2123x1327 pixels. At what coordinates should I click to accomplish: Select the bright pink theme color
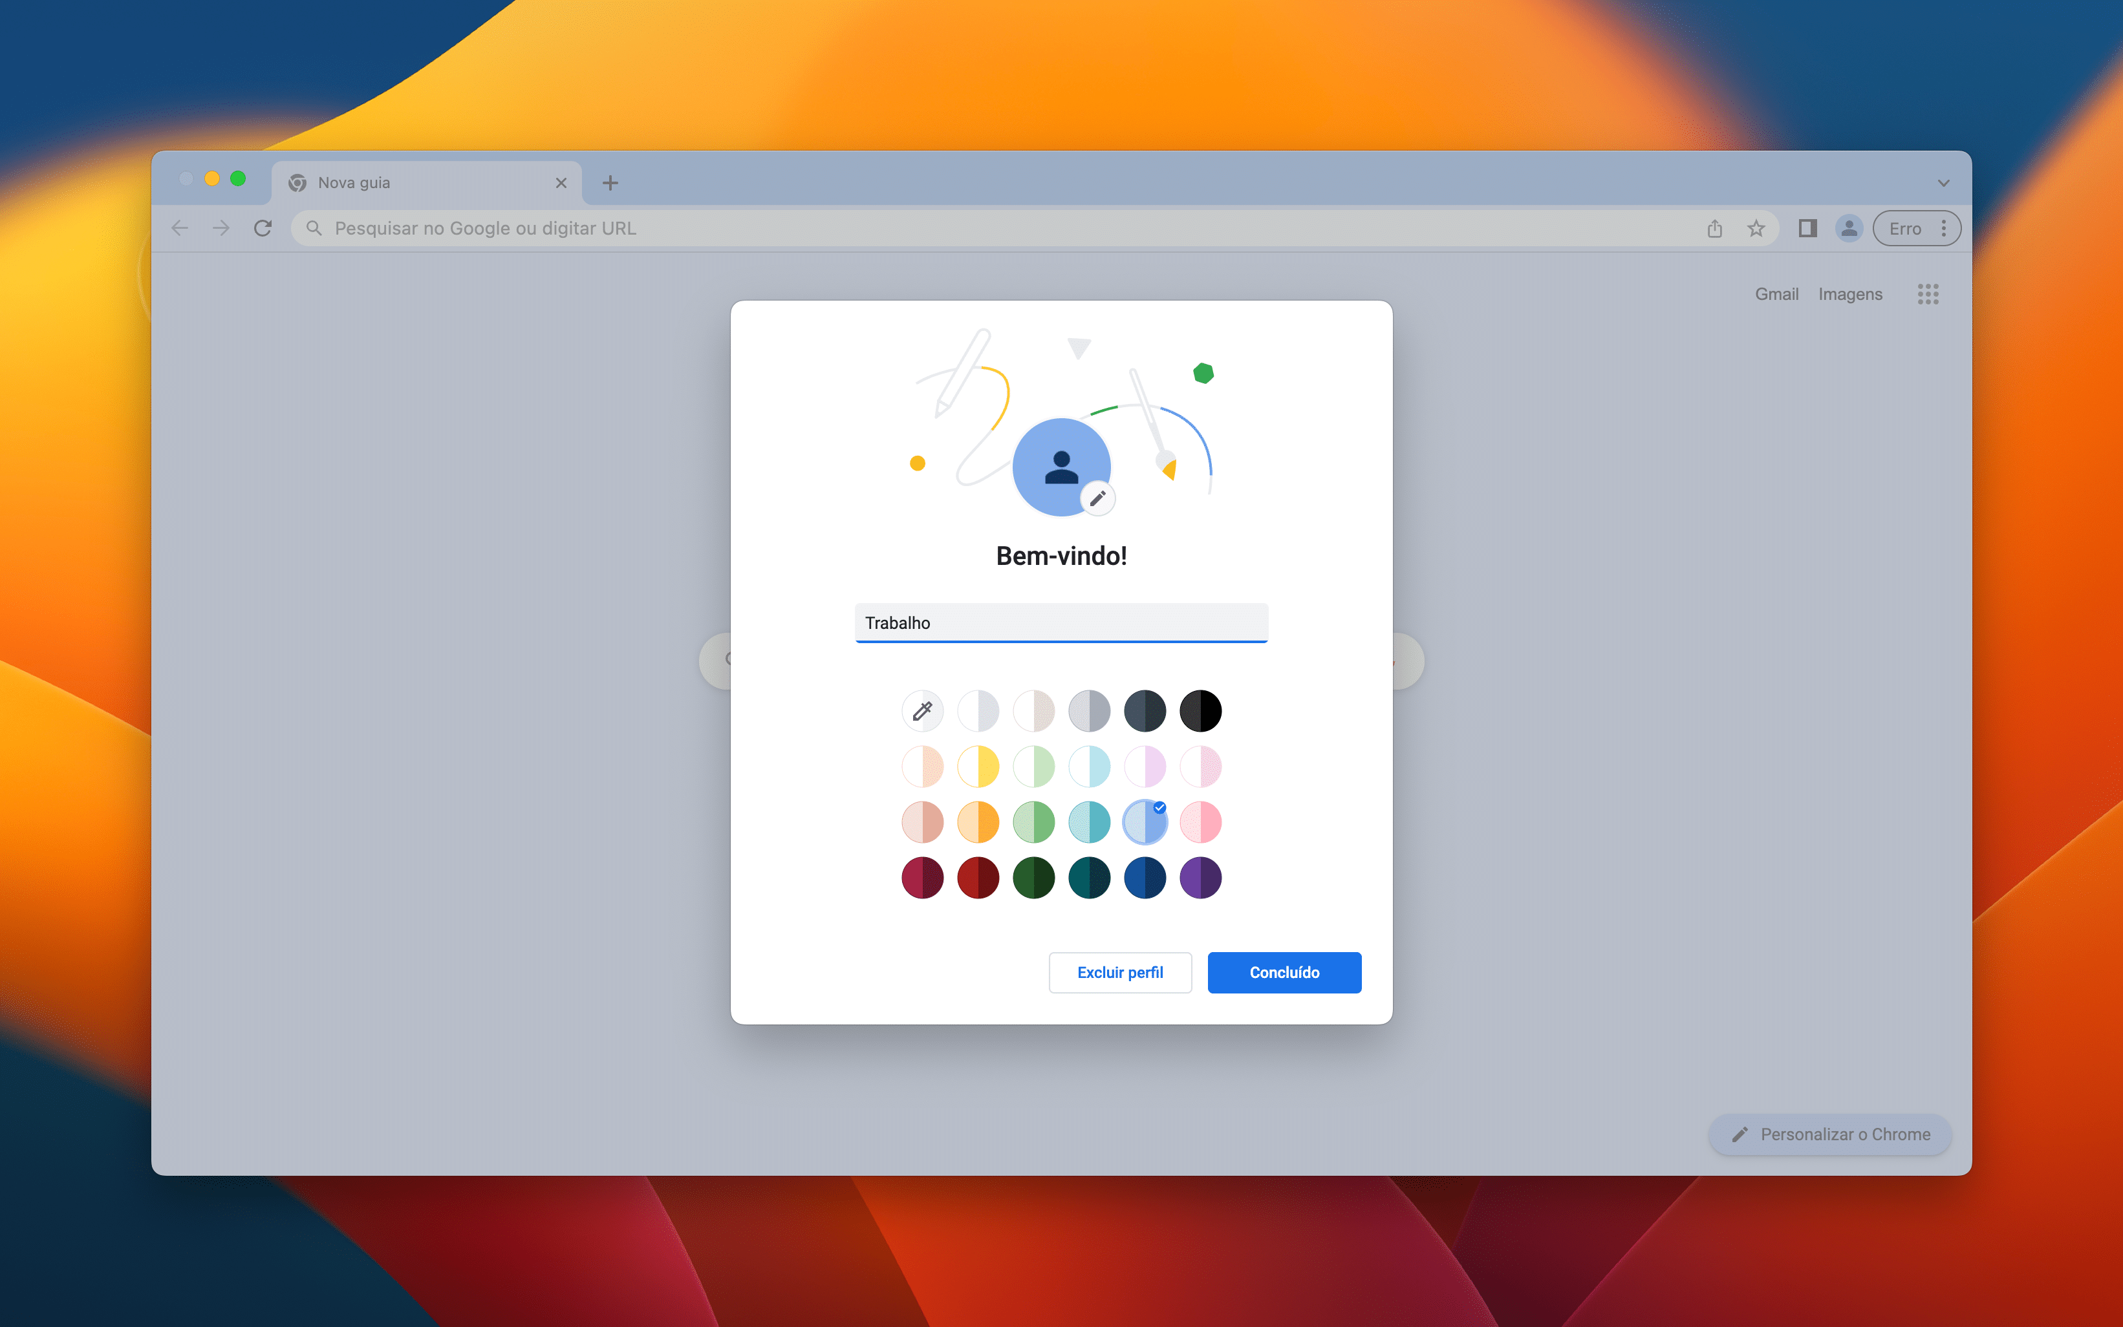[1200, 822]
